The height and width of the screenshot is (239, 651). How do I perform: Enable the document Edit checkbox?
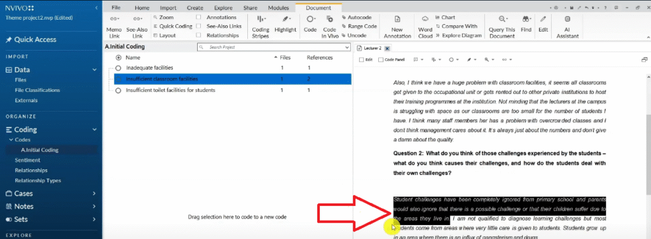[361, 60]
